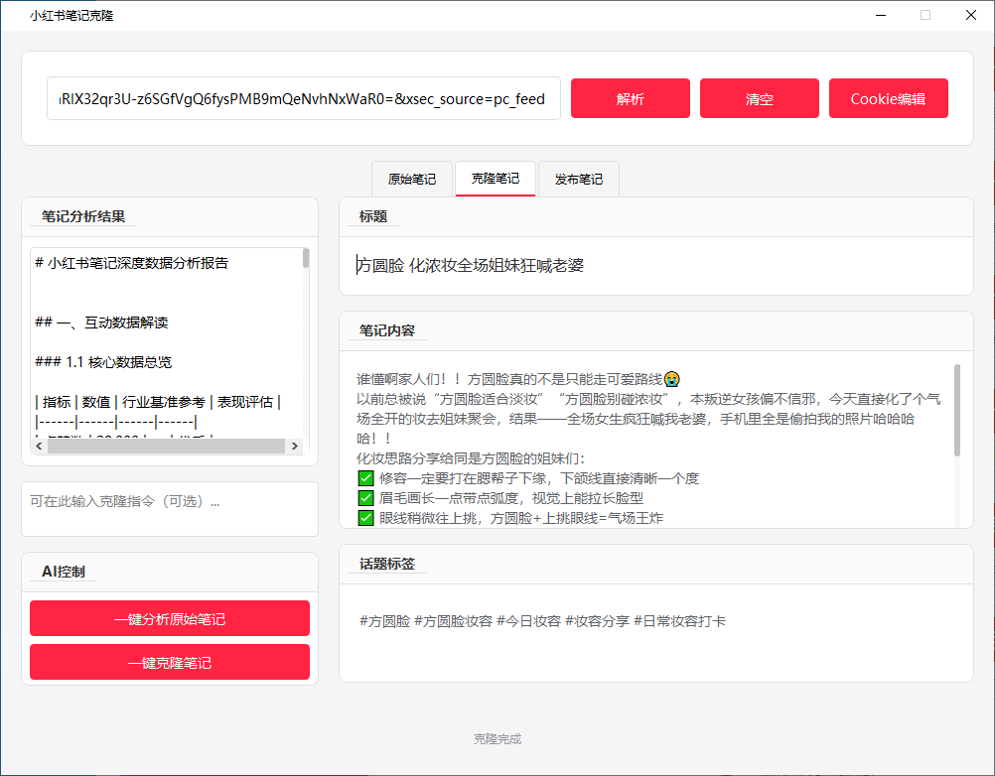Open the 发布笔记 tab
995x776 pixels.
(x=578, y=179)
